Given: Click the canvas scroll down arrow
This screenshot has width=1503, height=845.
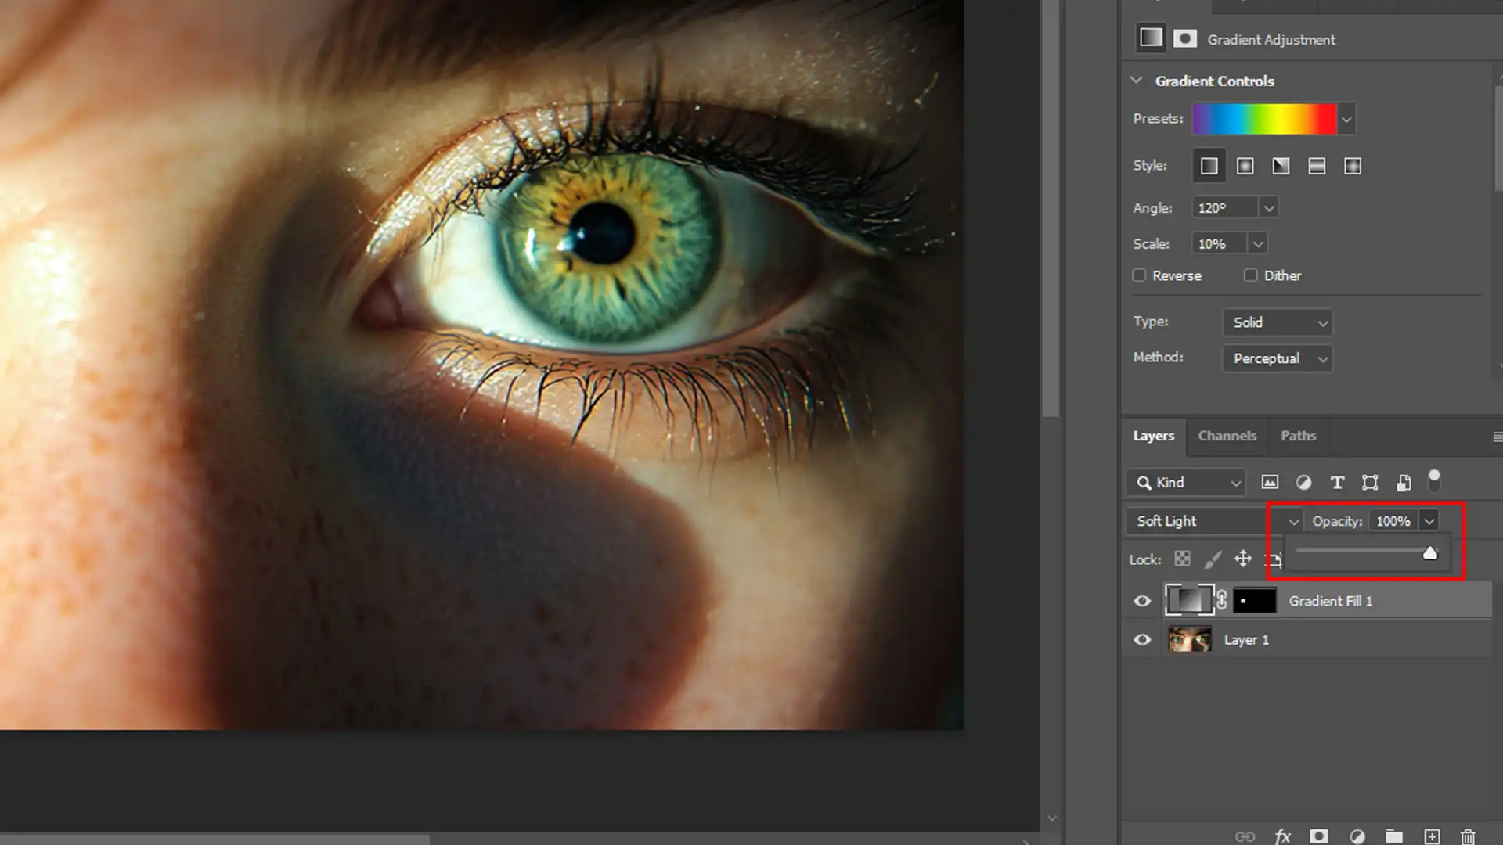Looking at the screenshot, I should pyautogui.click(x=1051, y=818).
